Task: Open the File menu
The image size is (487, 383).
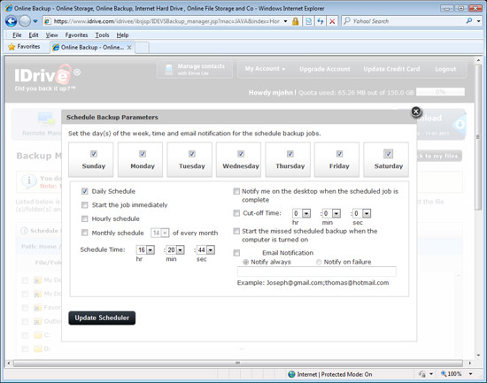Action: (17, 35)
